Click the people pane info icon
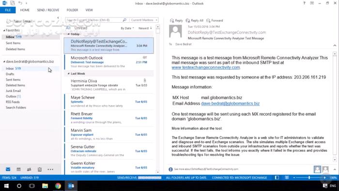Screen dimensions: 339x191 170,169
